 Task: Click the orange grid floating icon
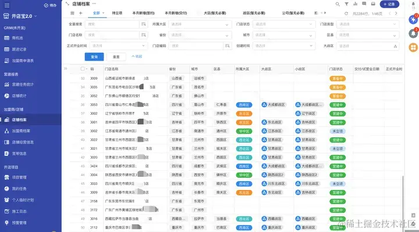(x=413, y=47)
